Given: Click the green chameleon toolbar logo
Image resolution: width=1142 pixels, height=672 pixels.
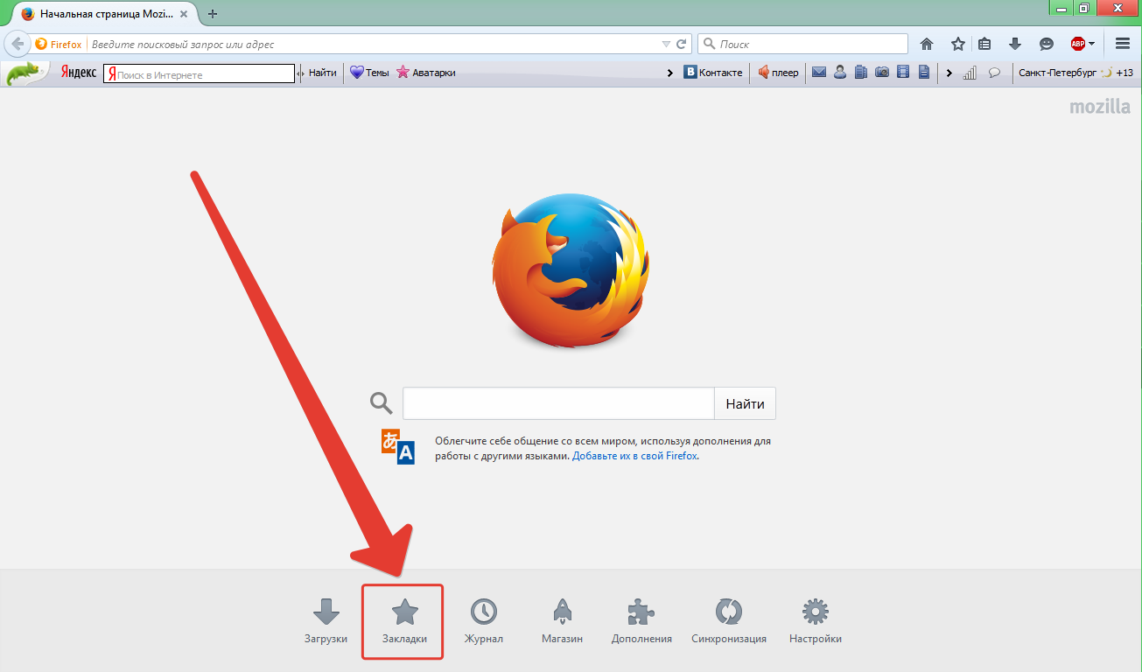Looking at the screenshot, I should [27, 73].
